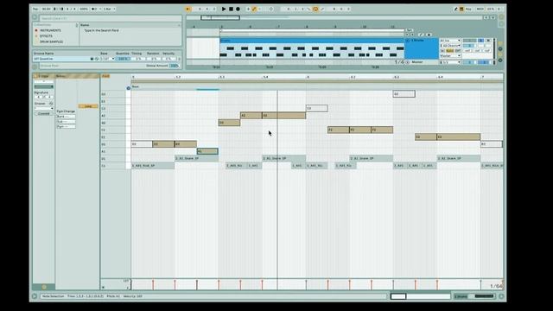Switch to the Clip panel tab

[x=44, y=76]
